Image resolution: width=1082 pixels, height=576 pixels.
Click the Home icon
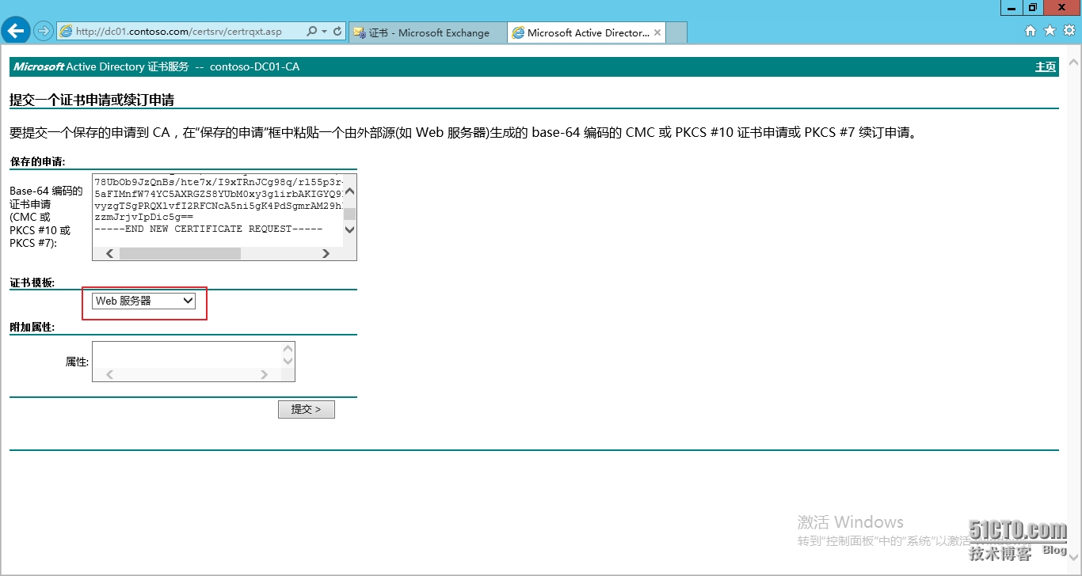point(1031,31)
